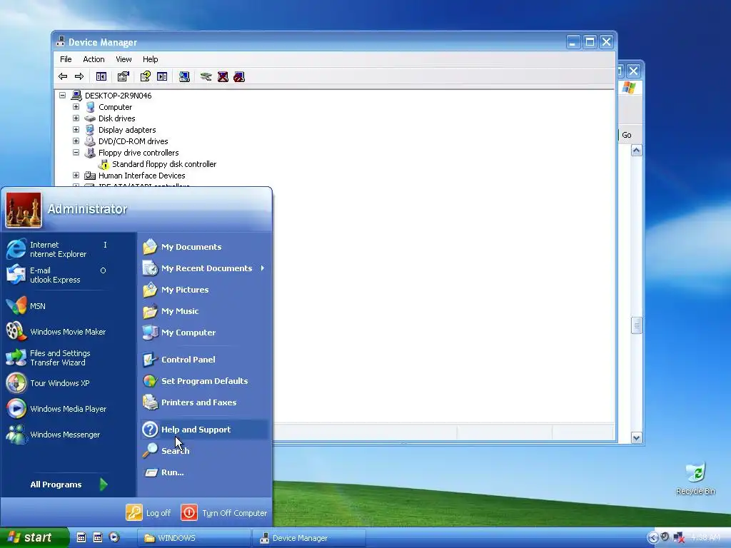Open All Programs list

[69, 484]
